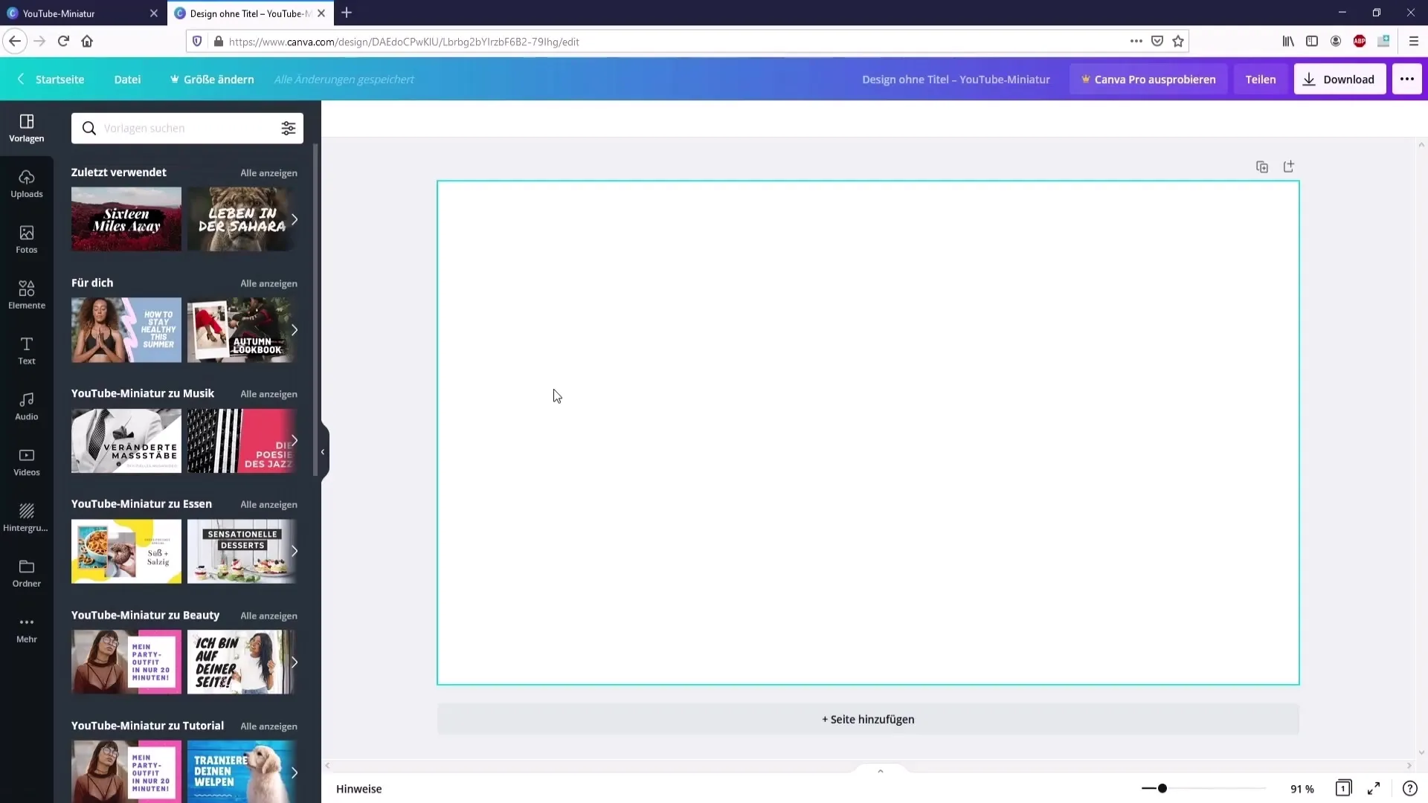The image size is (1428, 803).
Task: Click the Elemente panel icon
Action: 27,293
